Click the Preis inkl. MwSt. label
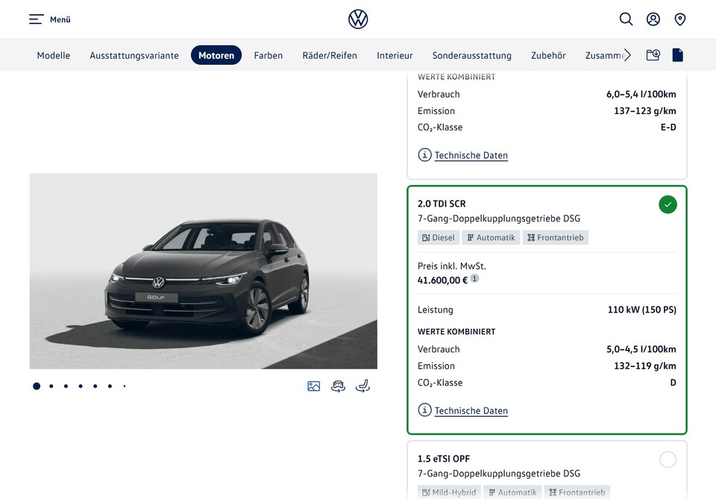 (x=452, y=266)
